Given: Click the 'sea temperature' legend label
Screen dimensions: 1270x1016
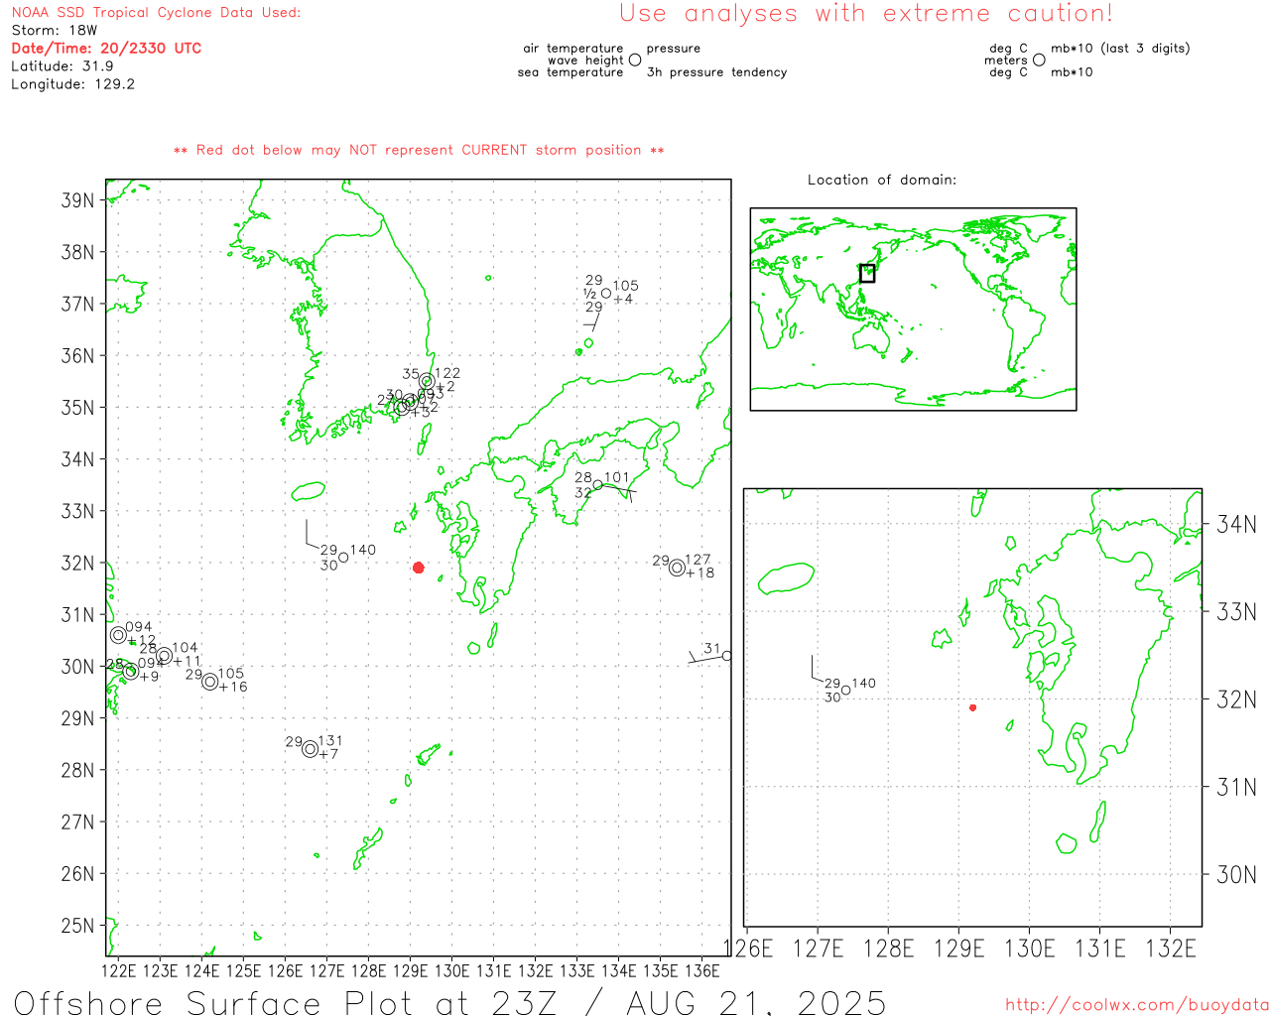Looking at the screenshot, I should (571, 72).
